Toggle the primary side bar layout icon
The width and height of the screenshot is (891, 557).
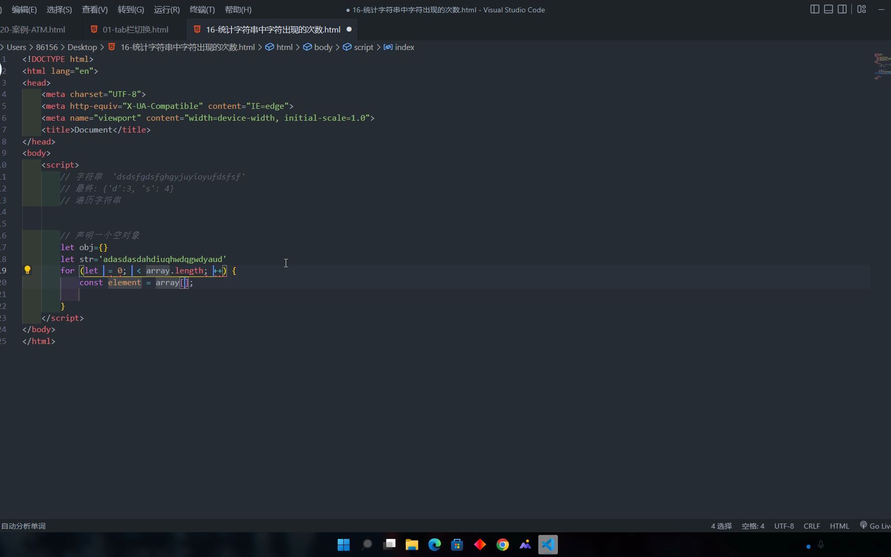pos(815,9)
